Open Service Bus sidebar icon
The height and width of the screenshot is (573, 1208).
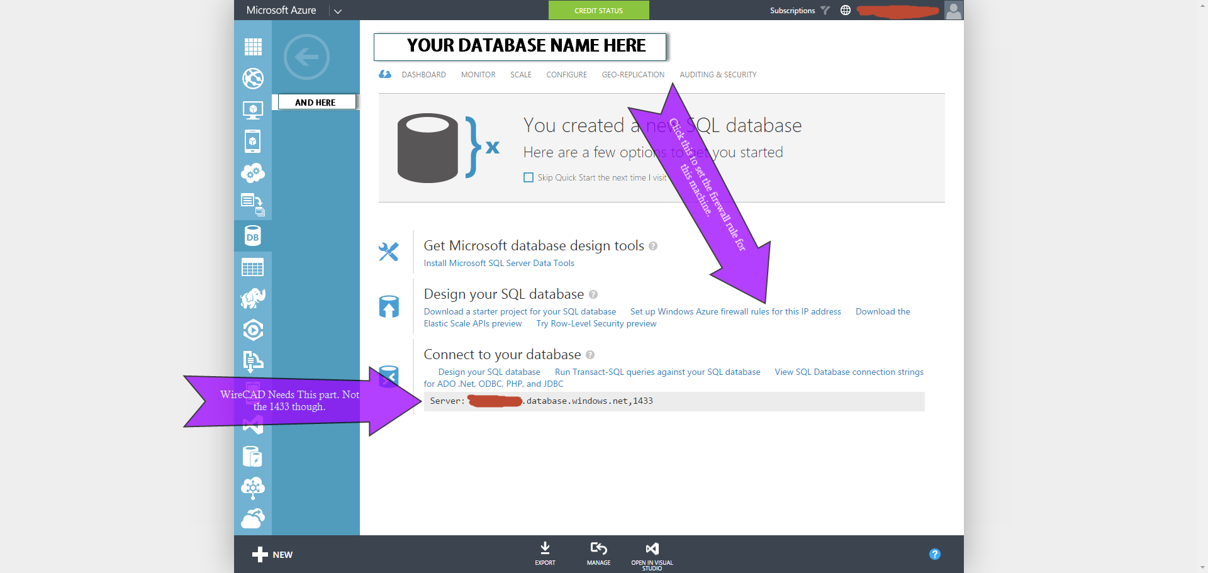tap(253, 362)
